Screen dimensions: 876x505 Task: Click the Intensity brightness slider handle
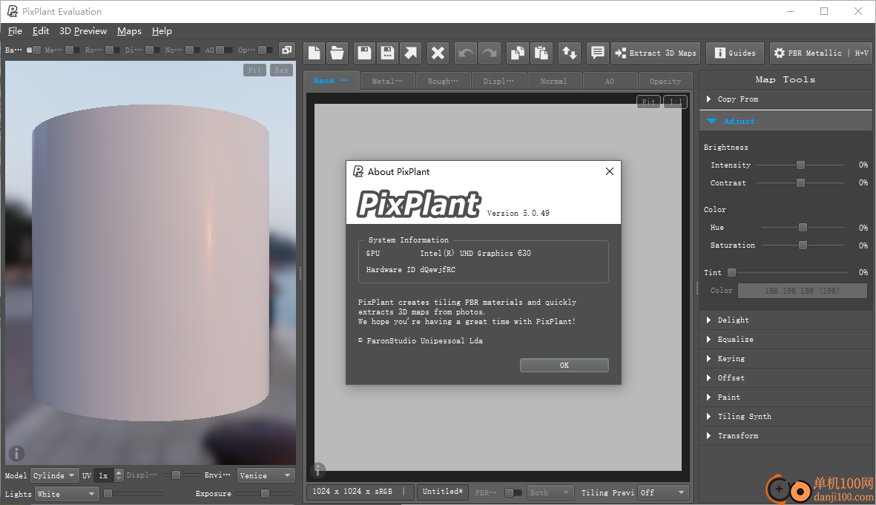800,165
